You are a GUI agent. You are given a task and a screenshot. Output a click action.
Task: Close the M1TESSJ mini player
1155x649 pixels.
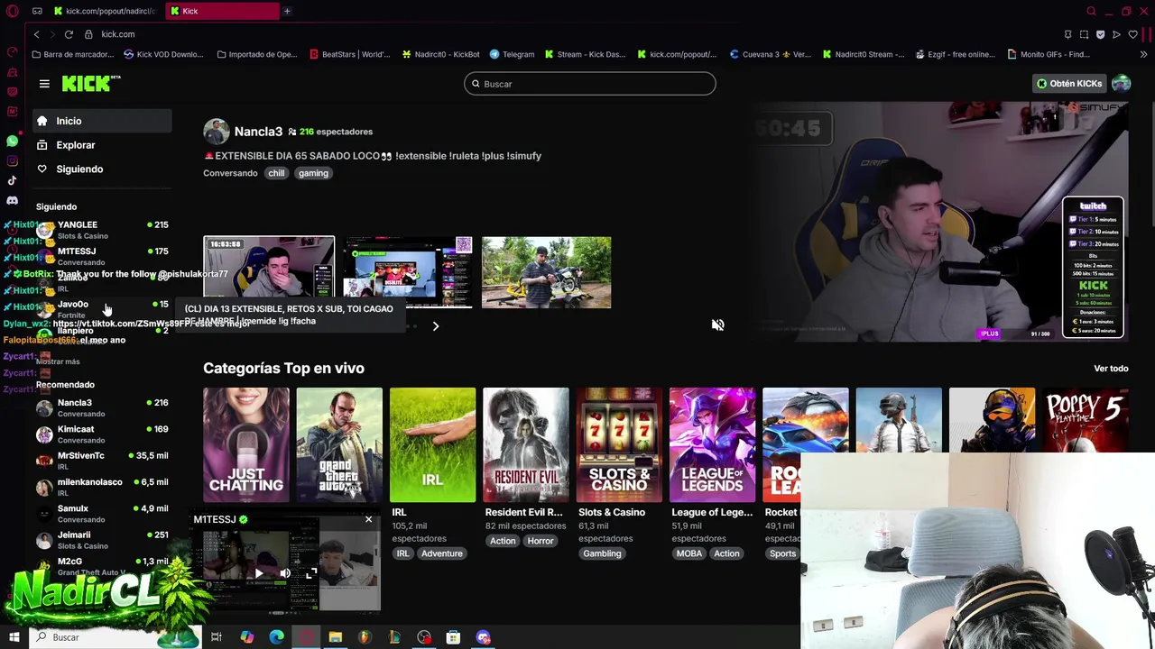pos(368,519)
